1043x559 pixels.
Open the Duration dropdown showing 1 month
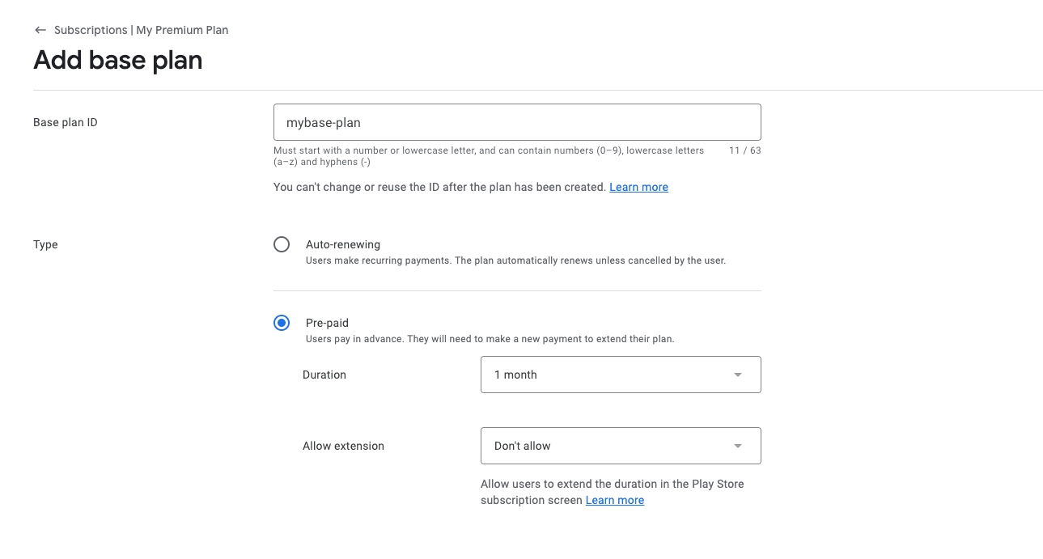tap(607, 375)
